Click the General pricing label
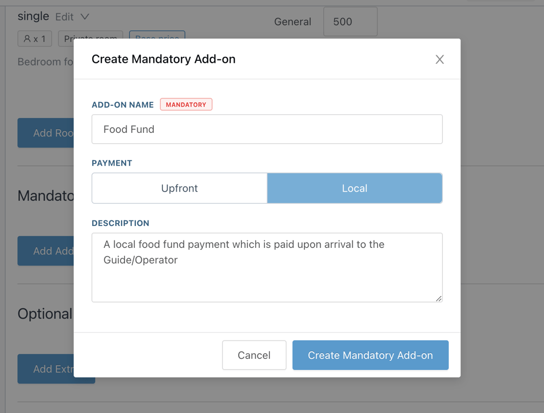 292,21
